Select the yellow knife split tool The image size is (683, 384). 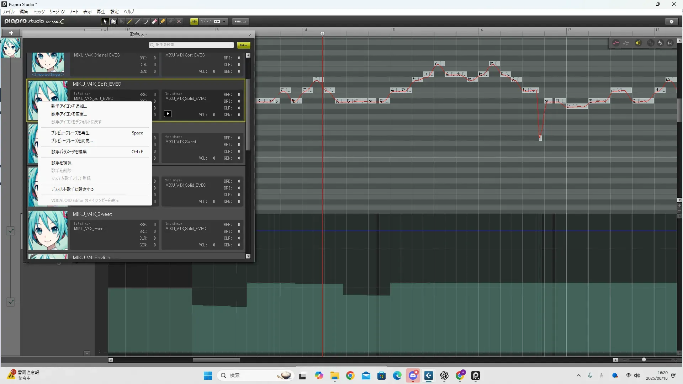coord(163,22)
